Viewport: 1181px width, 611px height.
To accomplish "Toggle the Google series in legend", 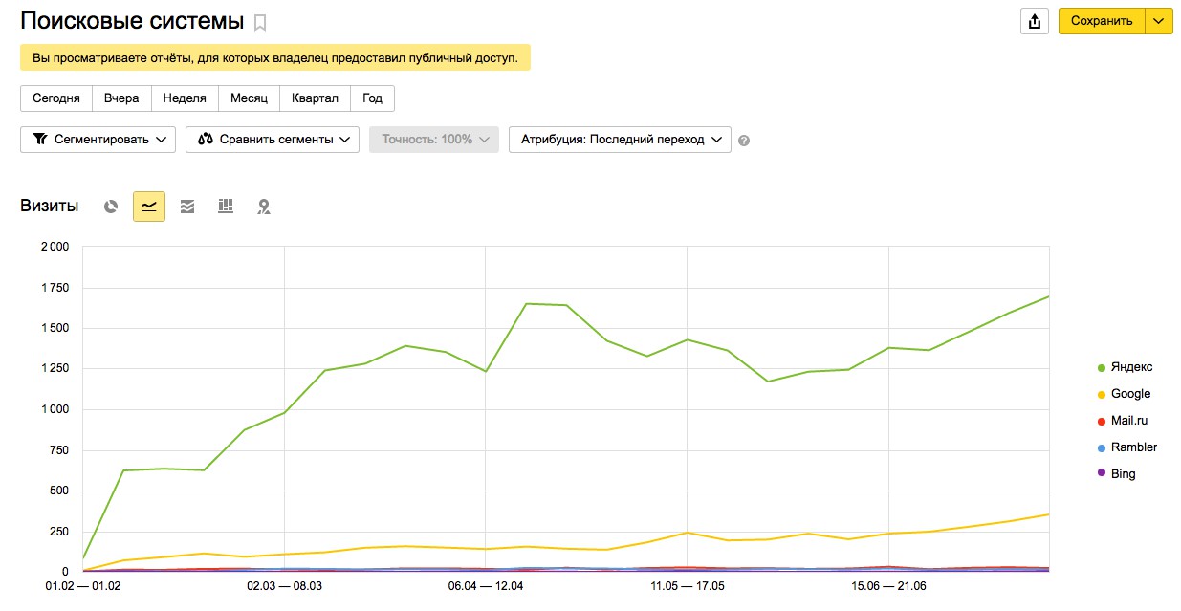I will 1130,394.
